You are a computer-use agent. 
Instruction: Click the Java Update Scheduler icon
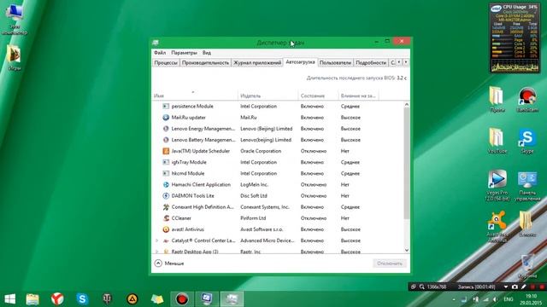pos(166,151)
